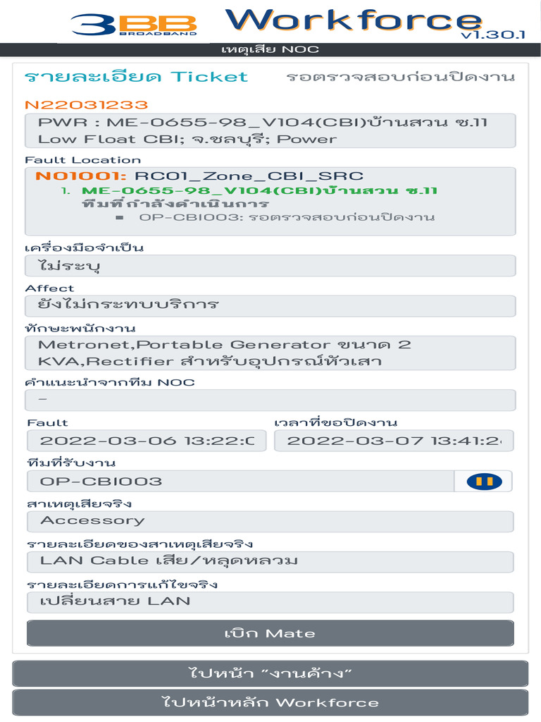Open ไปหน้าหลัก Workforce main page button

point(270,702)
